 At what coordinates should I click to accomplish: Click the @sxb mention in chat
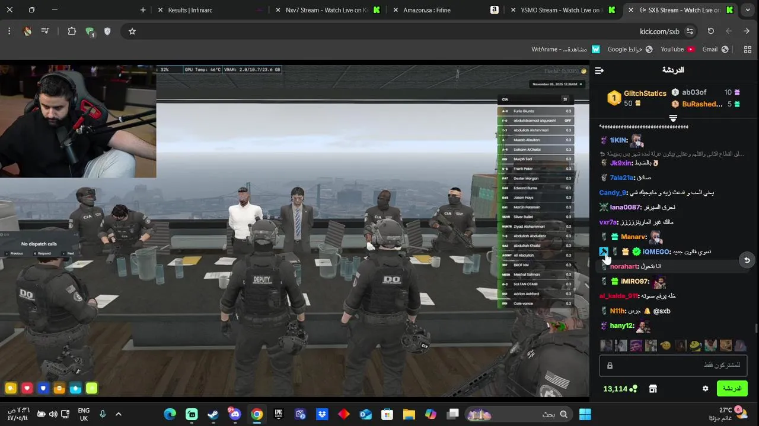tap(662, 311)
